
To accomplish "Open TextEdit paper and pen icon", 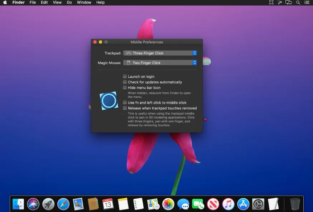I will tap(273, 204).
